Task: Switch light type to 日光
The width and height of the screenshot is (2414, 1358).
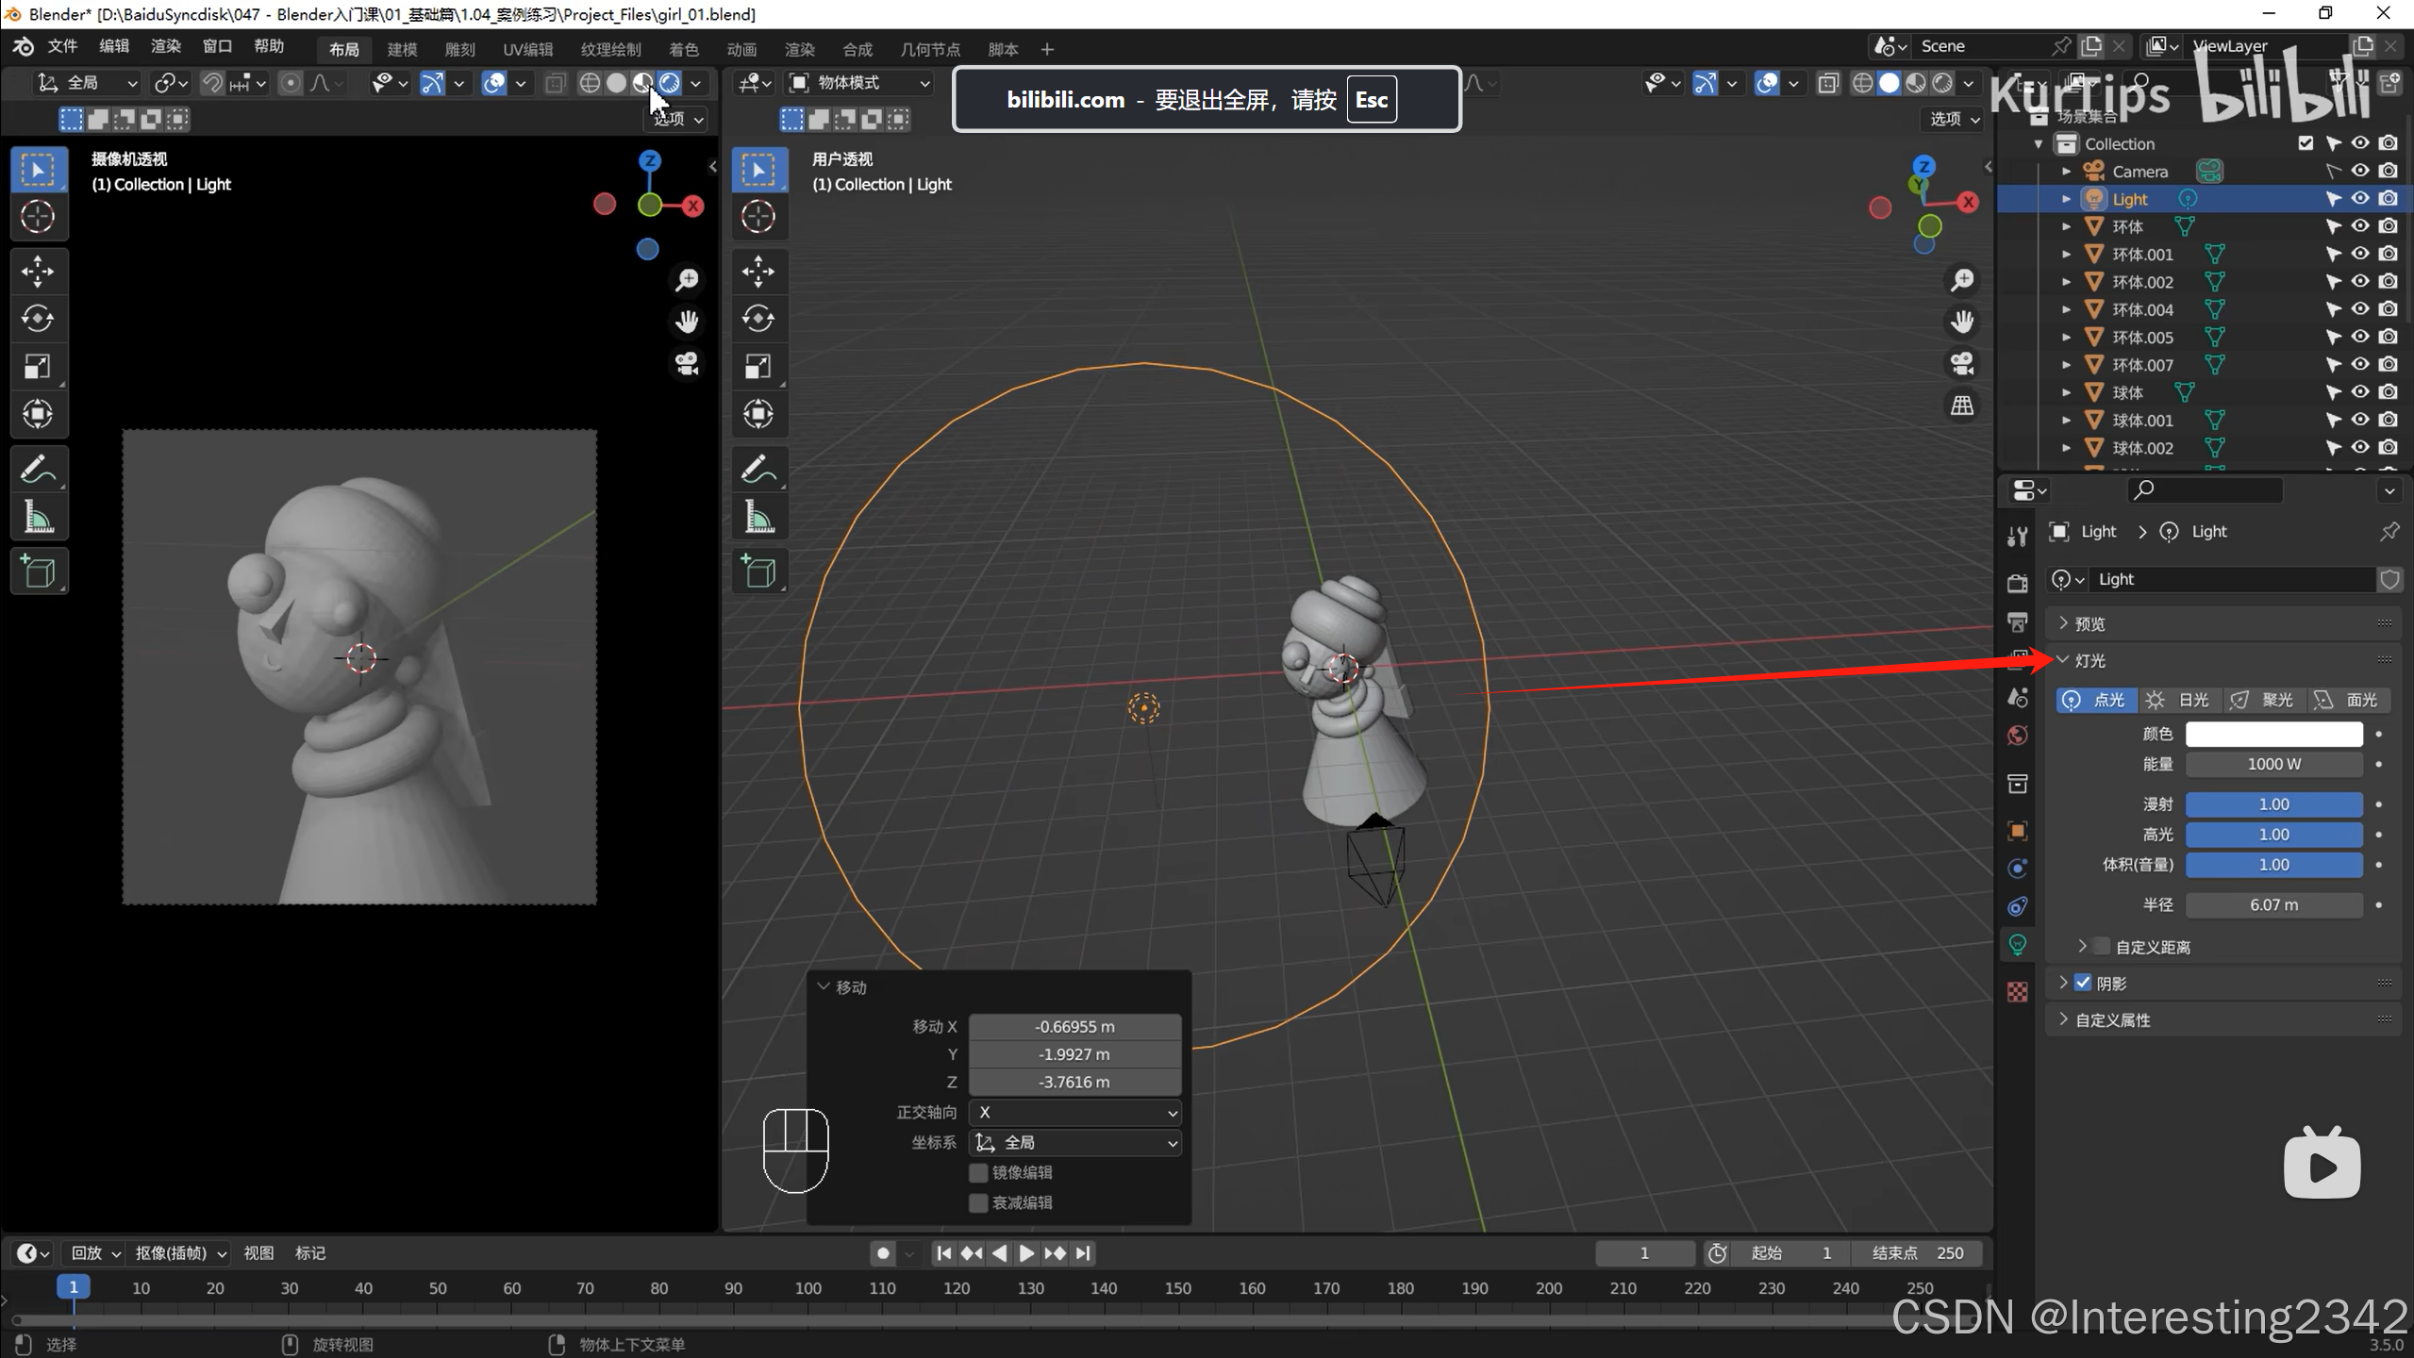Action: tap(2179, 700)
